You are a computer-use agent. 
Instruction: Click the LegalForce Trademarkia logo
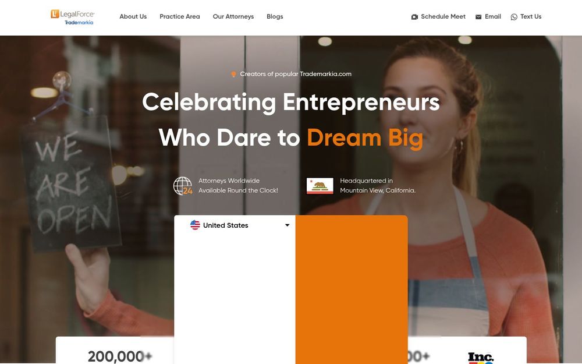pyautogui.click(x=72, y=17)
